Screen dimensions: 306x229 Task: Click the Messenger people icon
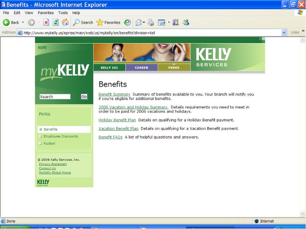point(186,23)
